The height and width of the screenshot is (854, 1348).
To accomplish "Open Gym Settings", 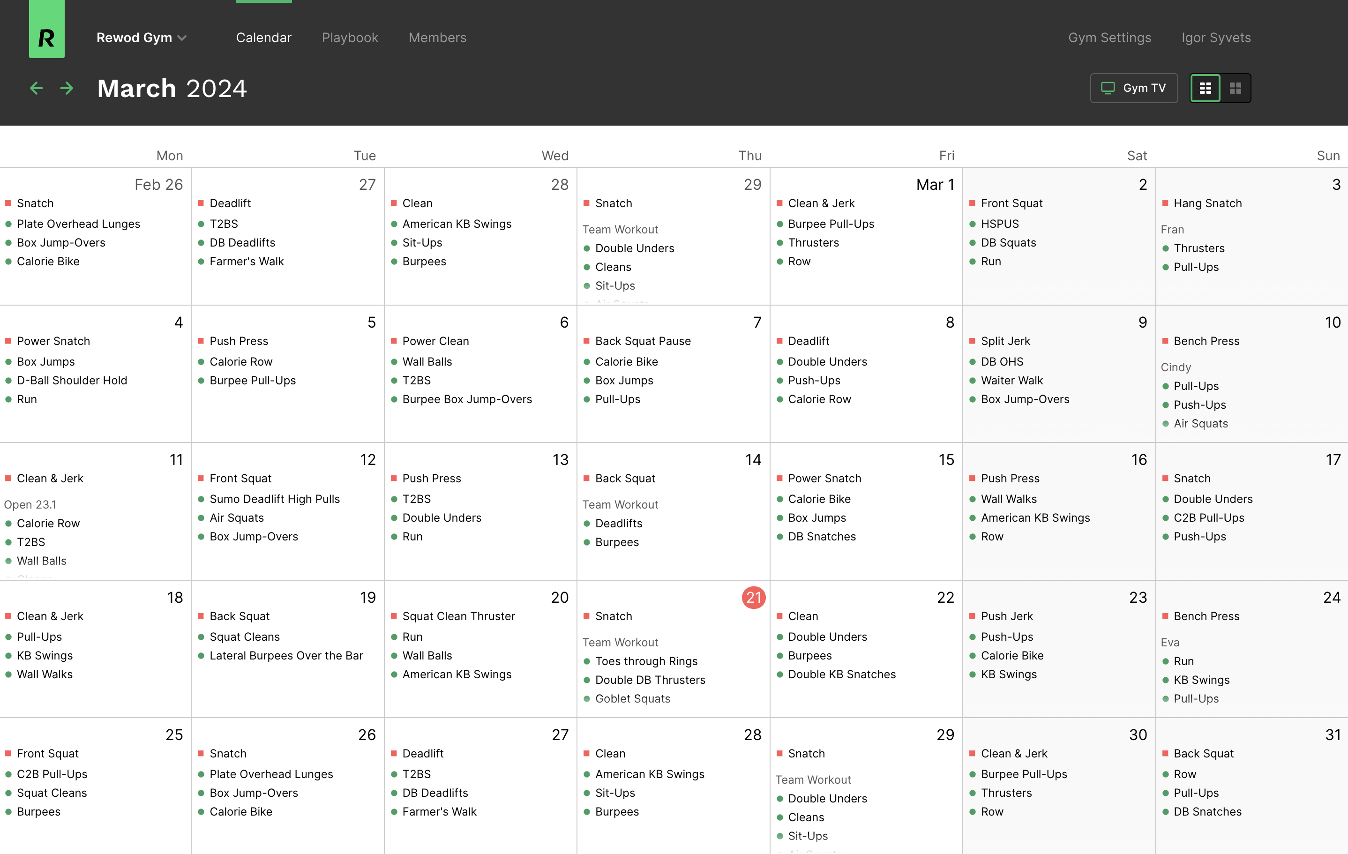I will (x=1109, y=37).
